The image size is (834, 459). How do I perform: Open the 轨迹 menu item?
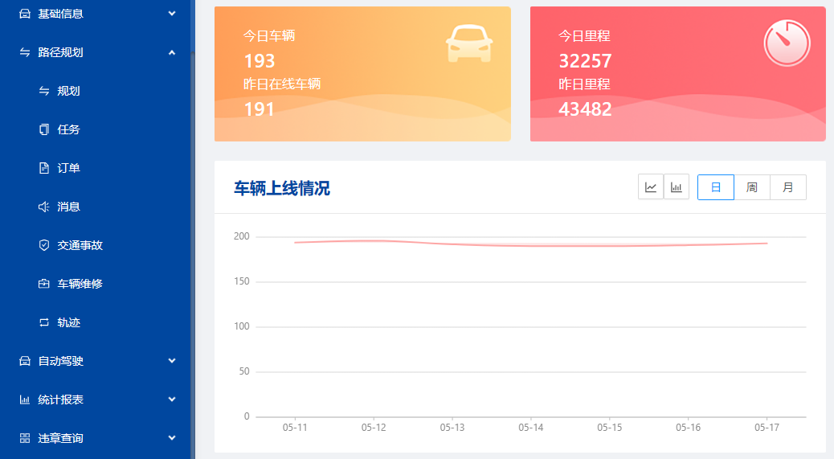pos(68,322)
